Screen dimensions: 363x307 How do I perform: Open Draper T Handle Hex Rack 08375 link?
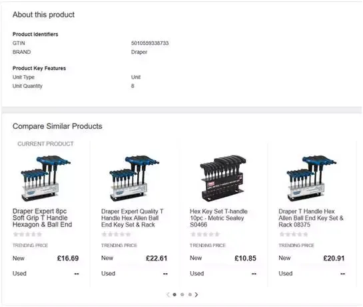(311, 218)
